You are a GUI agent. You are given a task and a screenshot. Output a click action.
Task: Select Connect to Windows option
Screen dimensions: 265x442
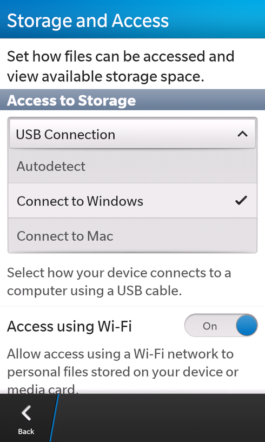click(x=132, y=201)
